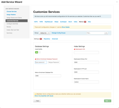119x108 pixels.
Task: Open Manage Config Groups link
Action: pos(59,33)
